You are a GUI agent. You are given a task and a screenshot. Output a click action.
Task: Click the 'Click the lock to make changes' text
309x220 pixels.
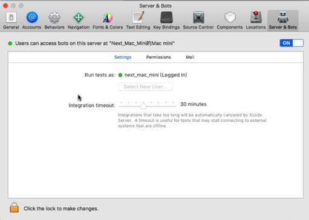click(61, 208)
